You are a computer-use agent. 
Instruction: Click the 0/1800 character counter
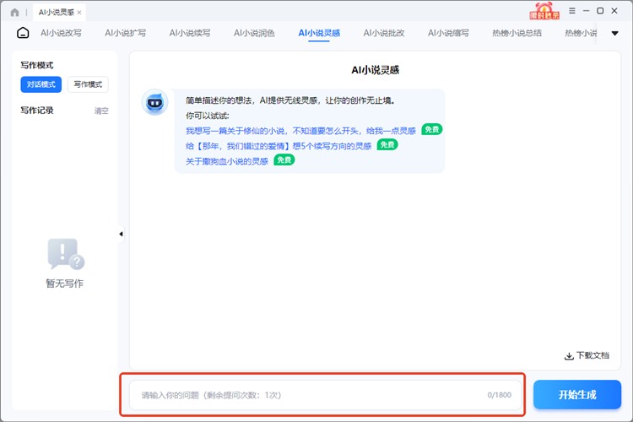click(x=499, y=395)
